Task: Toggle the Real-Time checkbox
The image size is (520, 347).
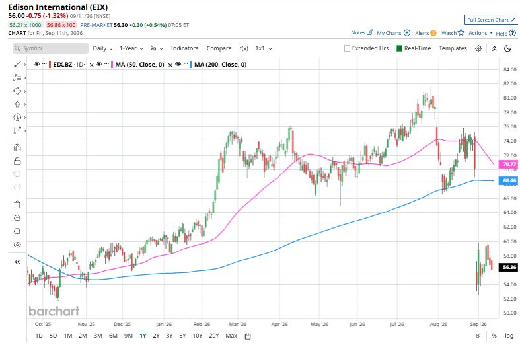Action: [400, 48]
